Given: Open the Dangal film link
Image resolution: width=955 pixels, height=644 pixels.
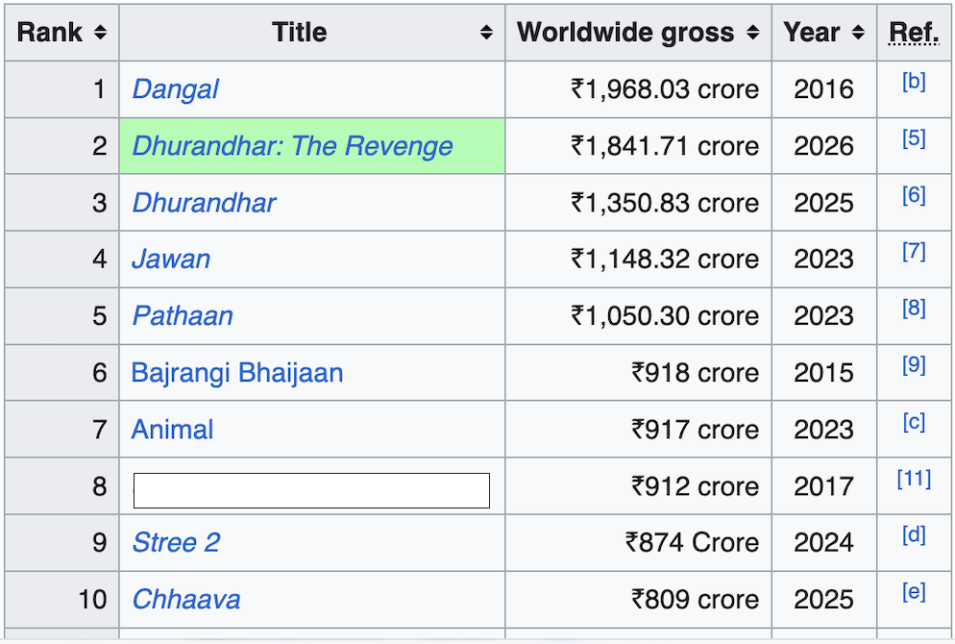Looking at the screenshot, I should [176, 89].
